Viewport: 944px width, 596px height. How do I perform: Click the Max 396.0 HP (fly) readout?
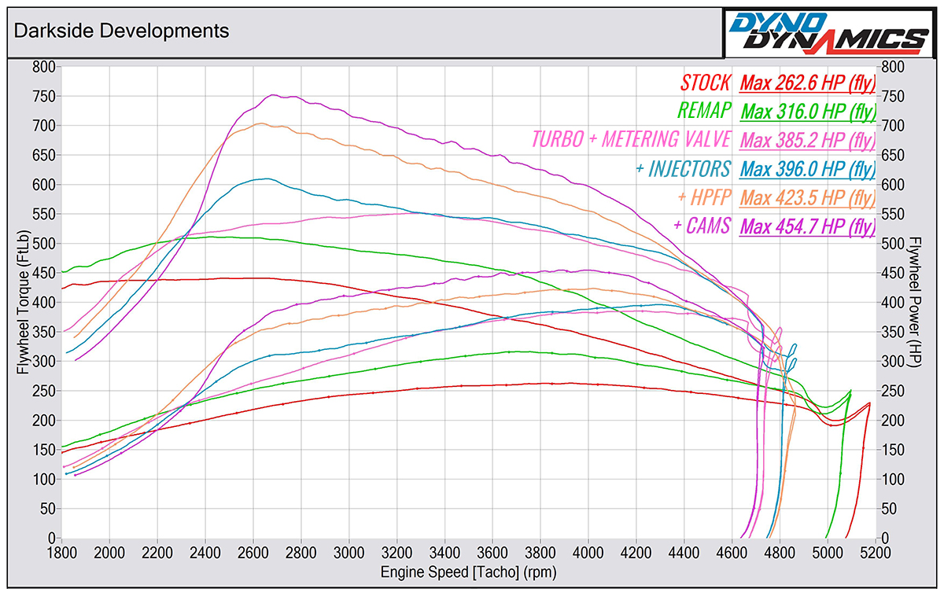tap(808, 169)
